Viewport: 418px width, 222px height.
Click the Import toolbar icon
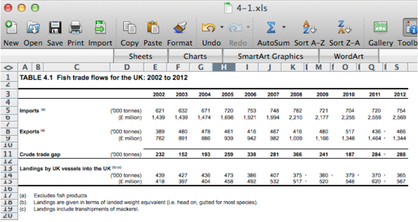click(x=100, y=27)
